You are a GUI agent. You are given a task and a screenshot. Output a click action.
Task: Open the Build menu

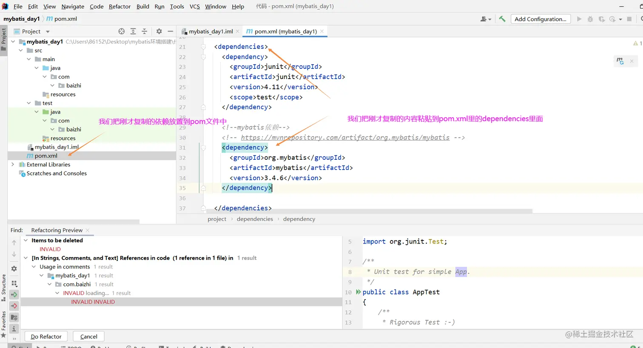[143, 6]
